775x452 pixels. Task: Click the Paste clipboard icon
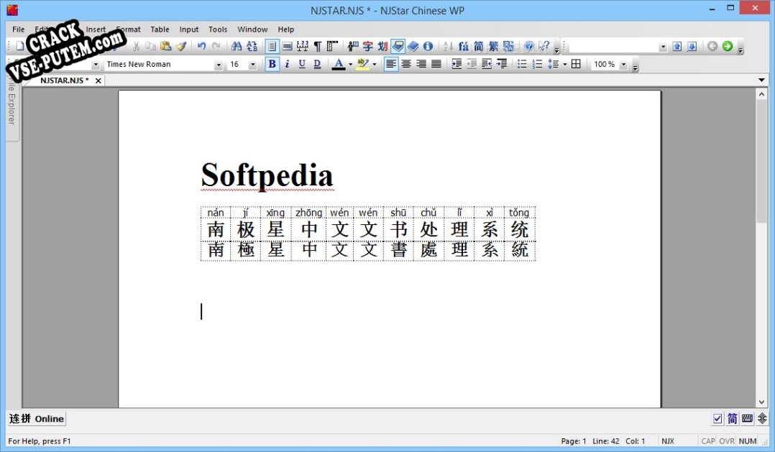[165, 46]
